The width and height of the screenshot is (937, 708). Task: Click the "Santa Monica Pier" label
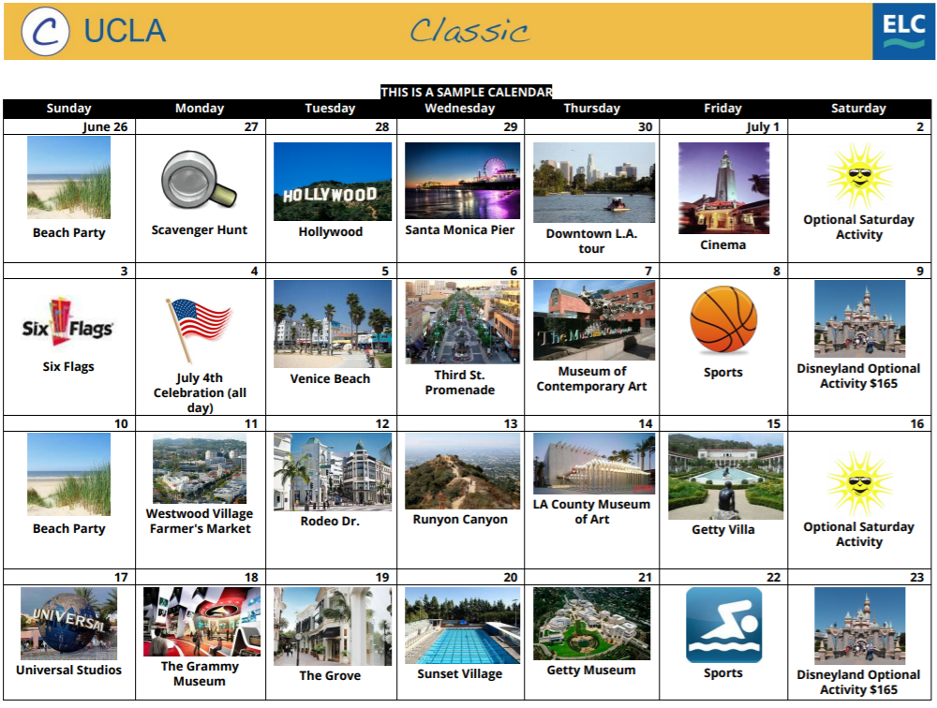coord(459,230)
